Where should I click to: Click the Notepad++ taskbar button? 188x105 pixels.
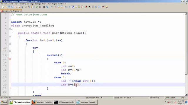(20, 102)
